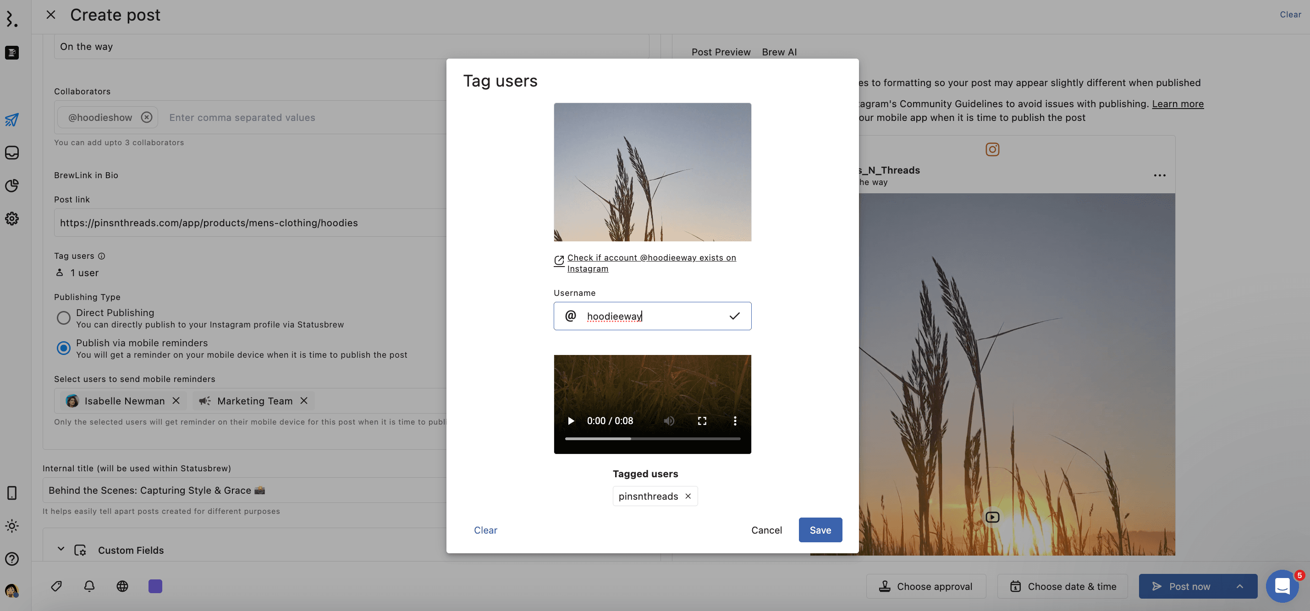Open the Post now dropdown arrow
The height and width of the screenshot is (611, 1310).
coord(1240,586)
